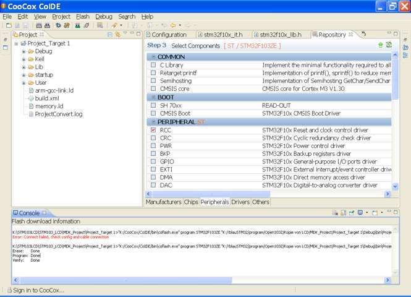Click the Repository list scroll down arrow

point(395,186)
